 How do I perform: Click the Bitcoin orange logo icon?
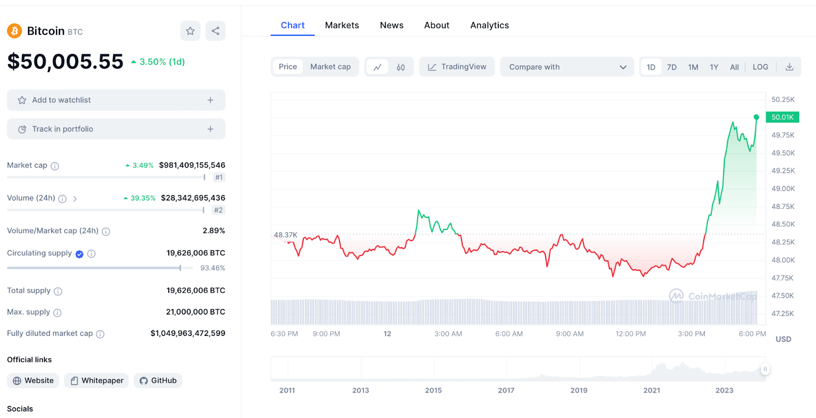click(x=14, y=31)
